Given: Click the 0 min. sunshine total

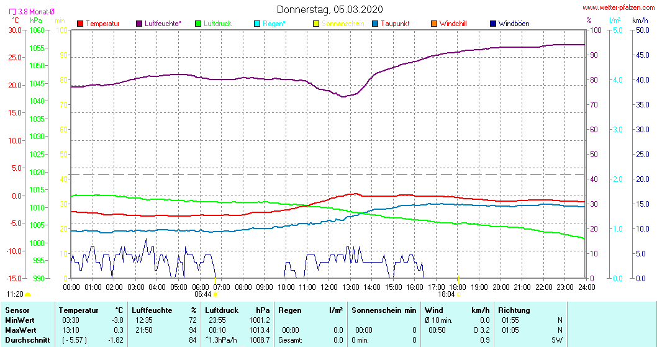Looking at the screenshot, I should [360, 340].
